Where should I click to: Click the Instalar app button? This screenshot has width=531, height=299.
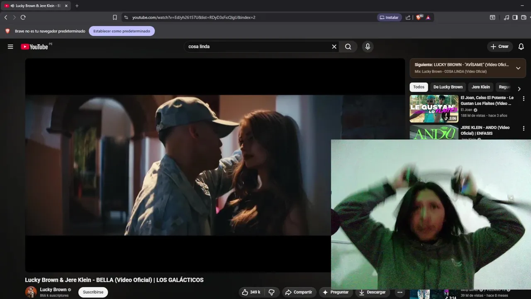pyautogui.click(x=389, y=17)
